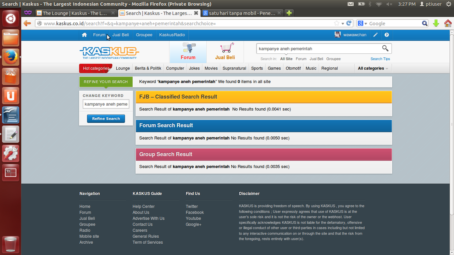The width and height of the screenshot is (454, 255).
Task: Open Youtube footer link
Action: click(x=193, y=219)
